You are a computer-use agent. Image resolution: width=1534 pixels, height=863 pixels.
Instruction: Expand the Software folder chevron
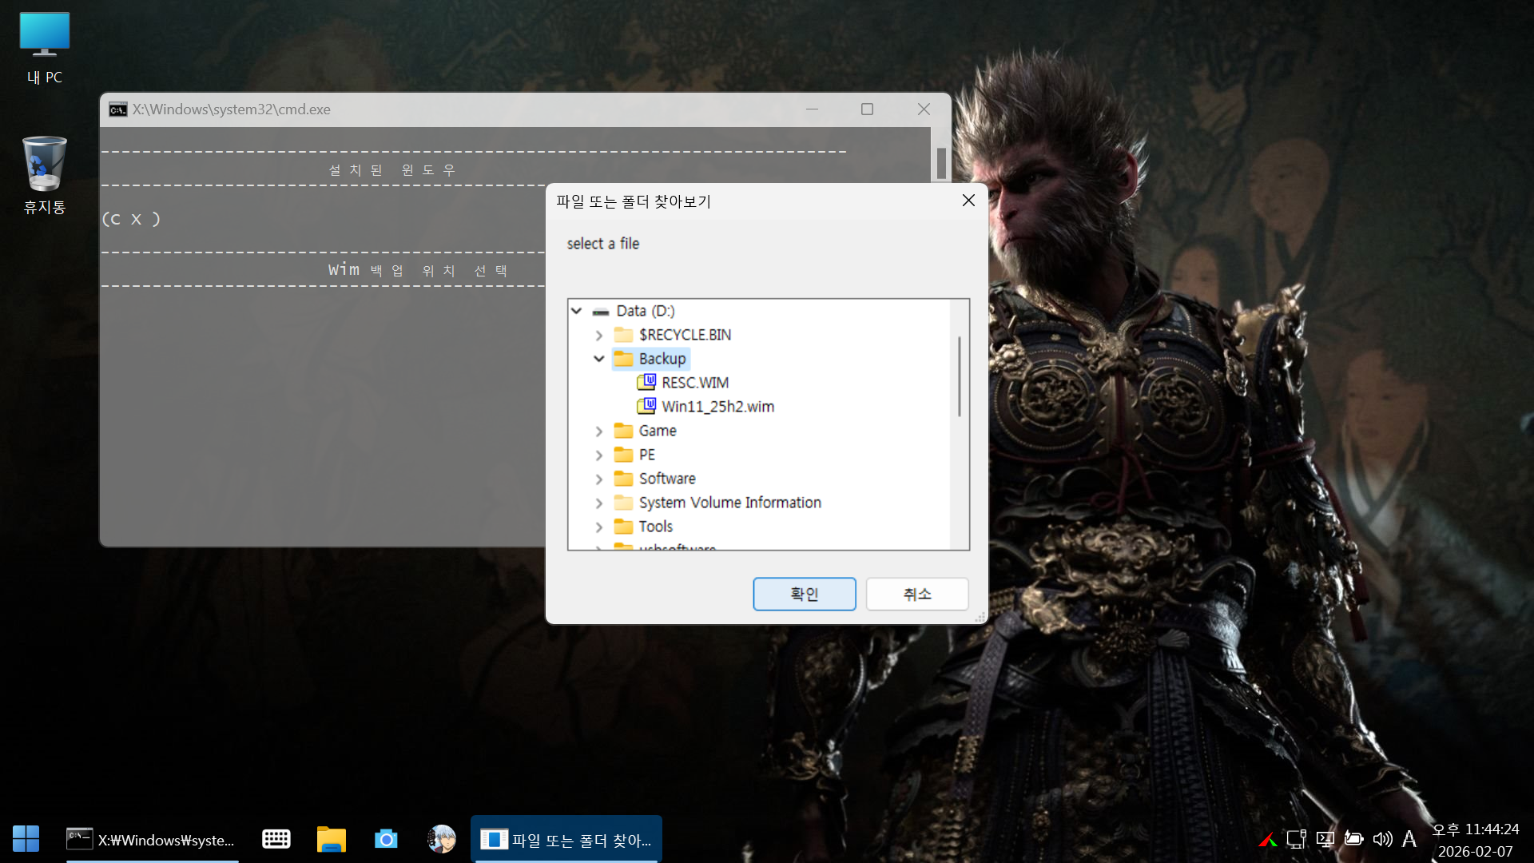[598, 479]
